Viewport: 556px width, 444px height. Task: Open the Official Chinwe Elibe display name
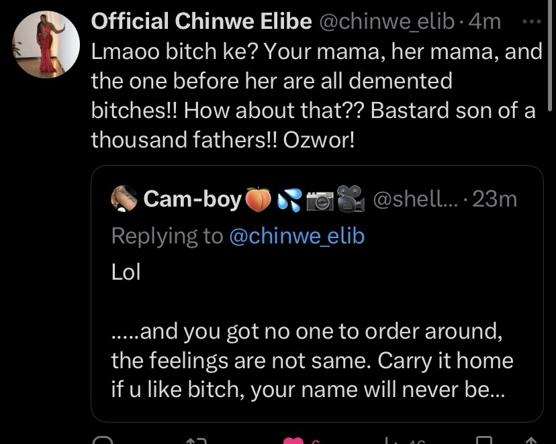201,21
